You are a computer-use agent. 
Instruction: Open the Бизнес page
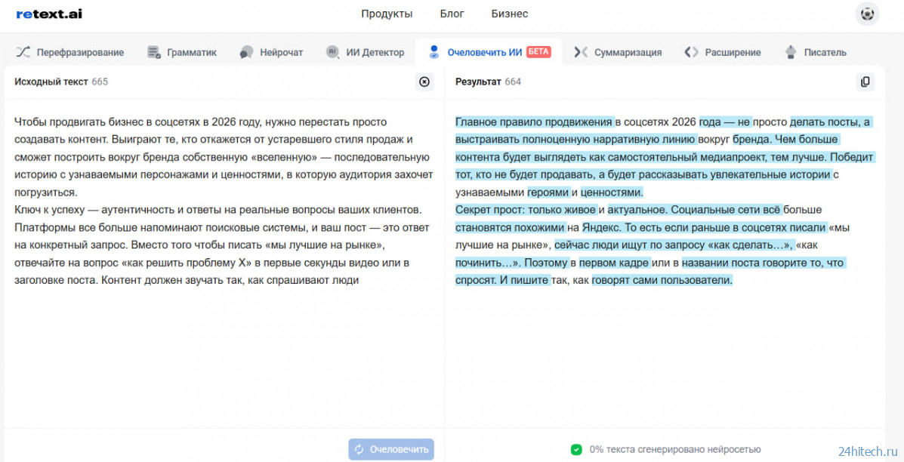[509, 14]
